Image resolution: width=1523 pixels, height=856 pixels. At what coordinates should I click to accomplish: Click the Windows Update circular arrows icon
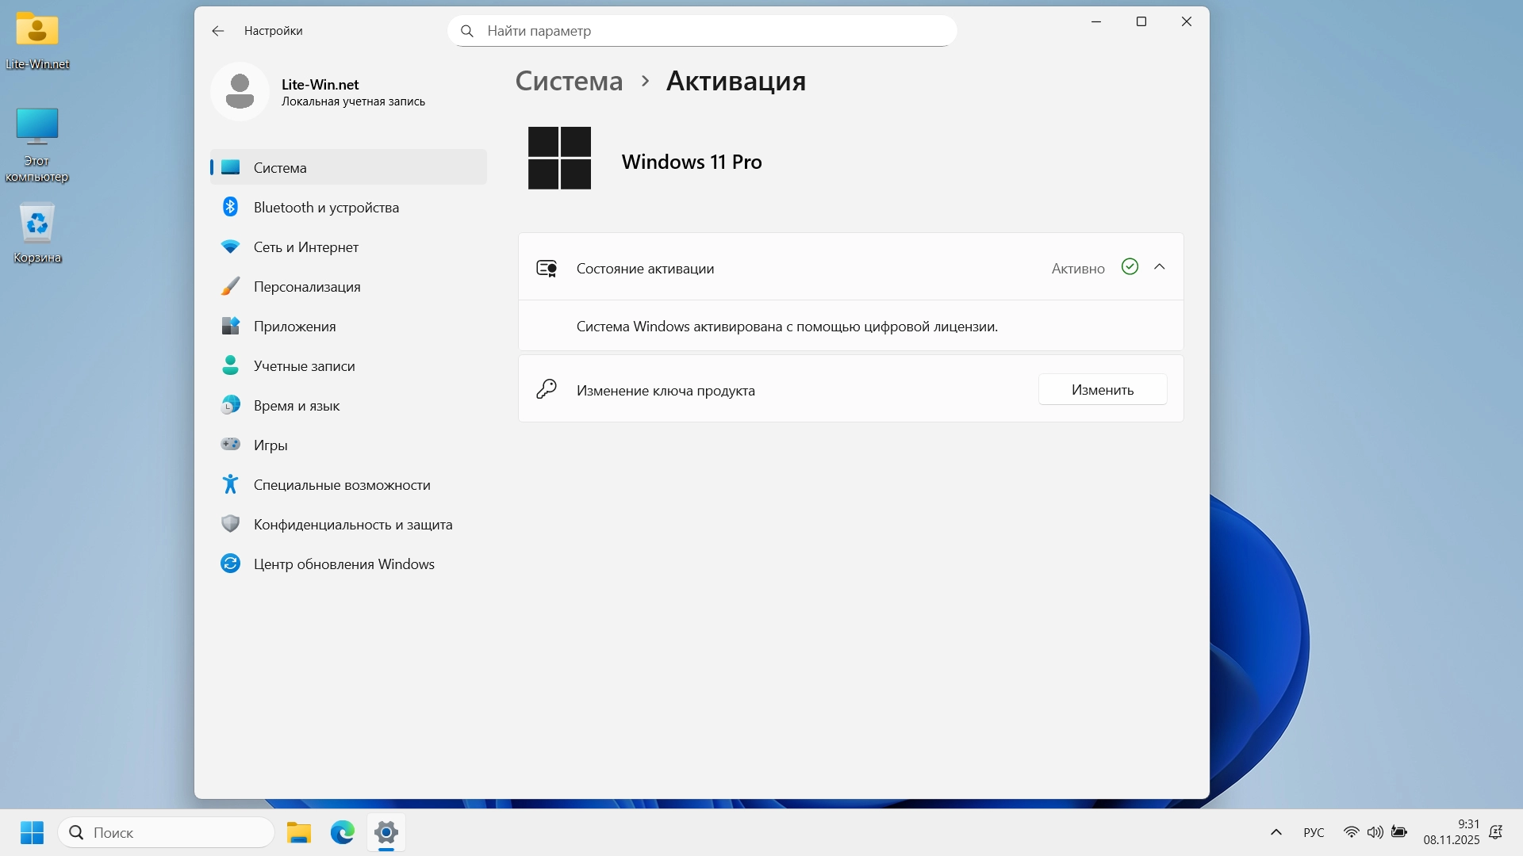pos(230,564)
